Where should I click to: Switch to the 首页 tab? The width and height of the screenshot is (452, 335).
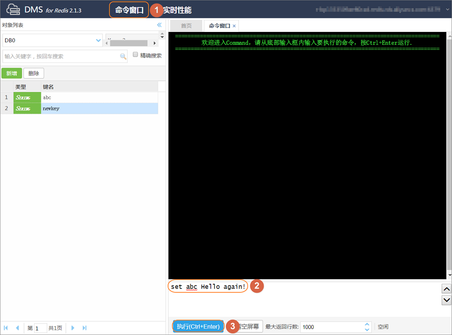click(186, 26)
